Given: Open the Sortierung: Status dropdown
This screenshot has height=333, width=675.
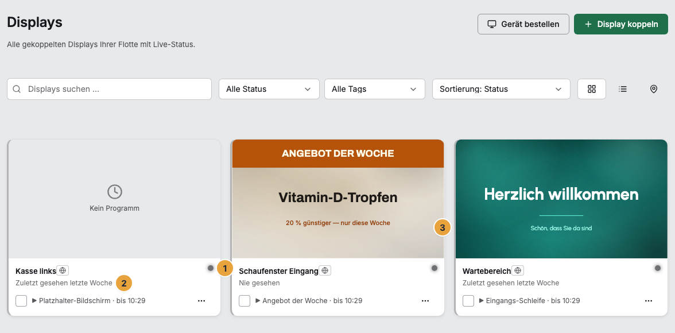Looking at the screenshot, I should [501, 89].
